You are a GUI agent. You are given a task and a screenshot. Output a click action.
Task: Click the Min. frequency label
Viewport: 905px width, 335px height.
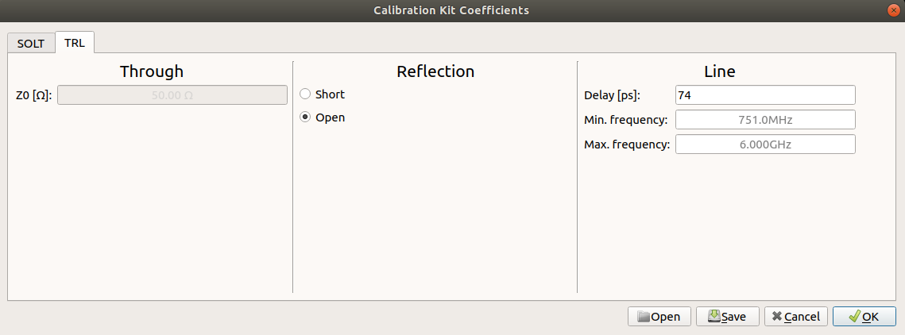click(626, 120)
